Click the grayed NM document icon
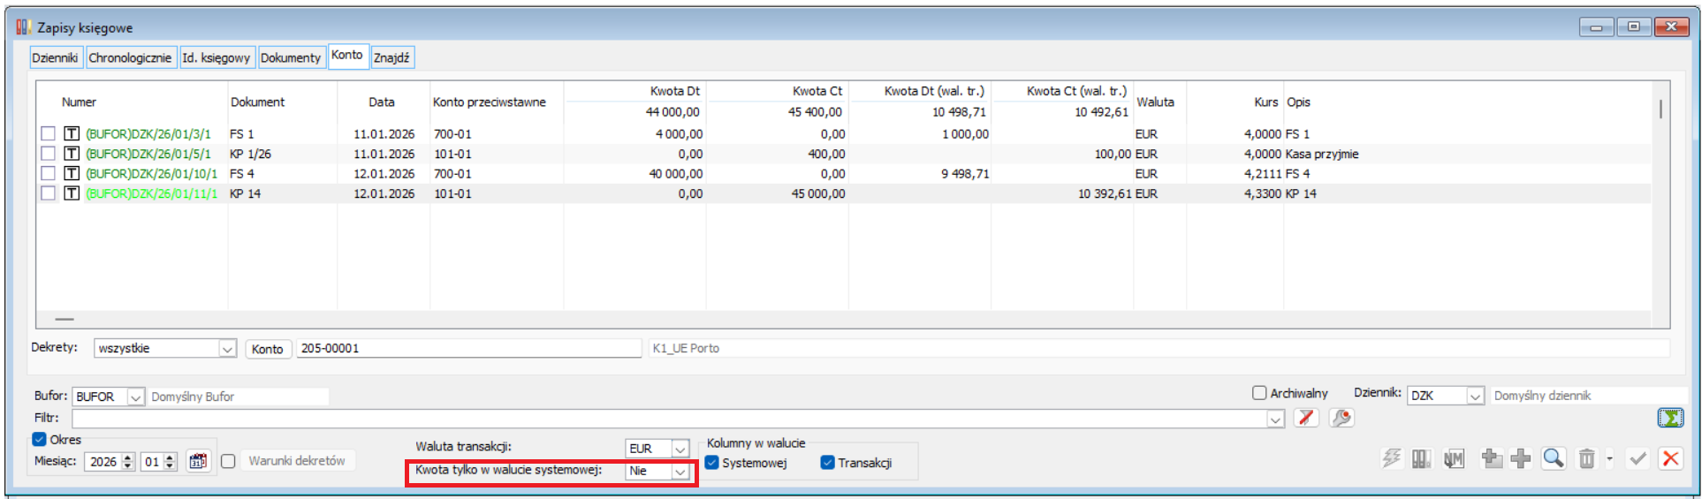Image resolution: width=1702 pixels, height=499 pixels. [1454, 458]
